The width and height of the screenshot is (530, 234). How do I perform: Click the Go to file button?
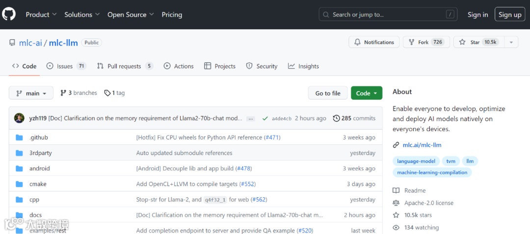[328, 93]
